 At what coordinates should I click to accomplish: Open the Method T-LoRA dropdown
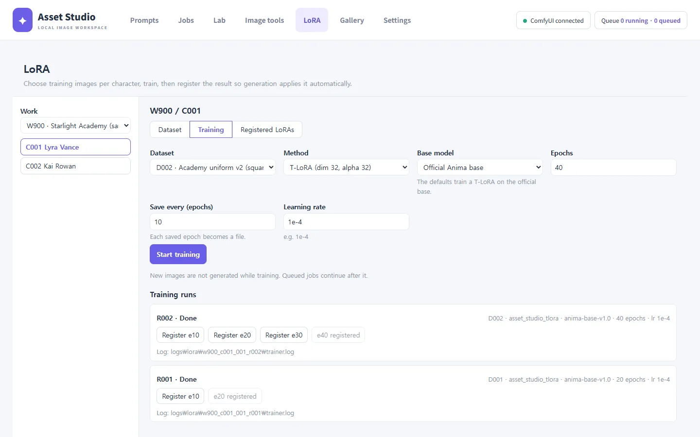click(x=346, y=168)
